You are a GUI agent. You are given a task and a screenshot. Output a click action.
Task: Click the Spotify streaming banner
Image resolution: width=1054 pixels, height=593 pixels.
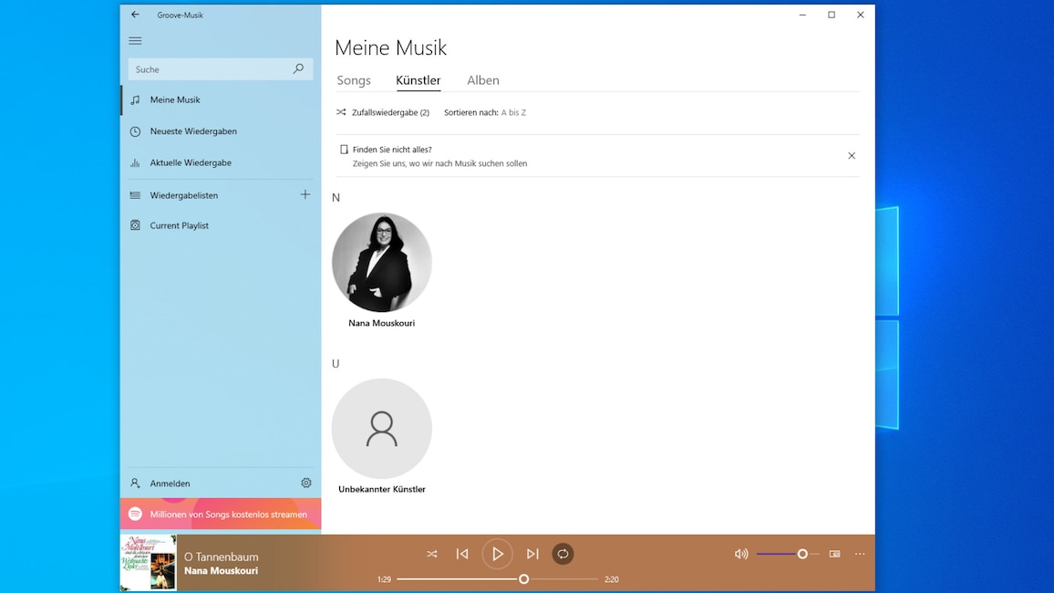(x=221, y=514)
